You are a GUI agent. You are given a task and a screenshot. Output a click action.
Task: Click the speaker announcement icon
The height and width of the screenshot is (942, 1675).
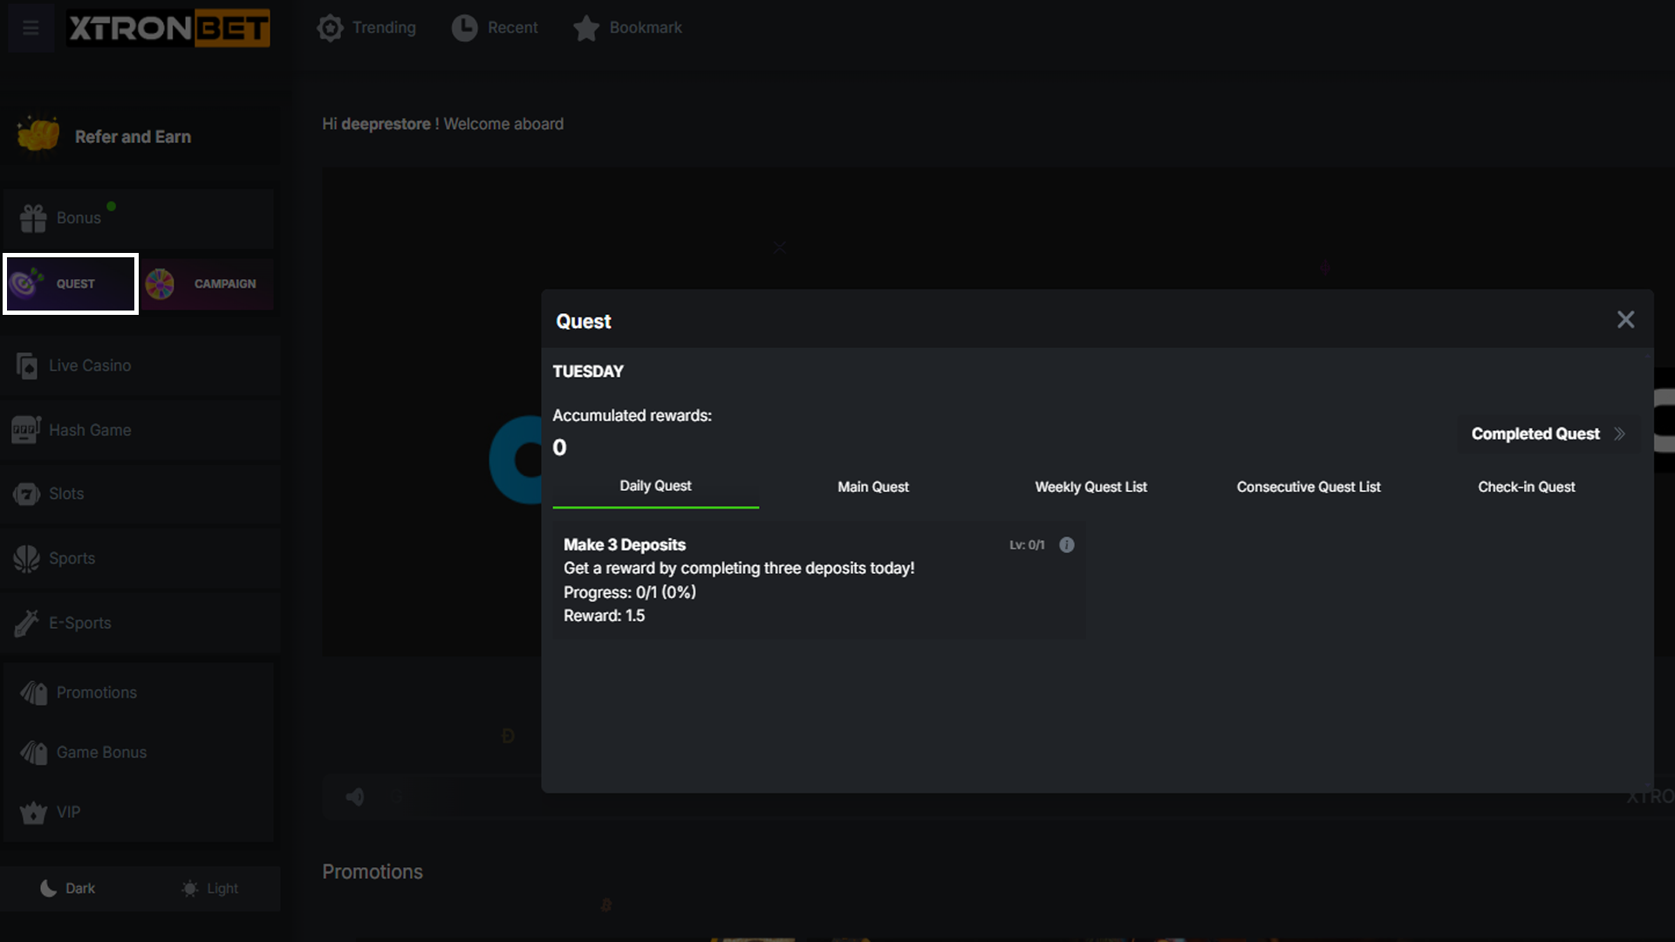tap(355, 797)
